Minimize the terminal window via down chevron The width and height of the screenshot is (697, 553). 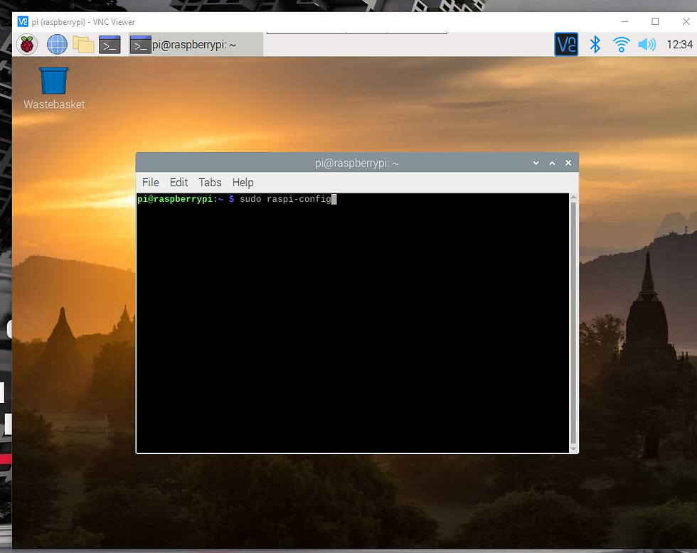coord(536,163)
